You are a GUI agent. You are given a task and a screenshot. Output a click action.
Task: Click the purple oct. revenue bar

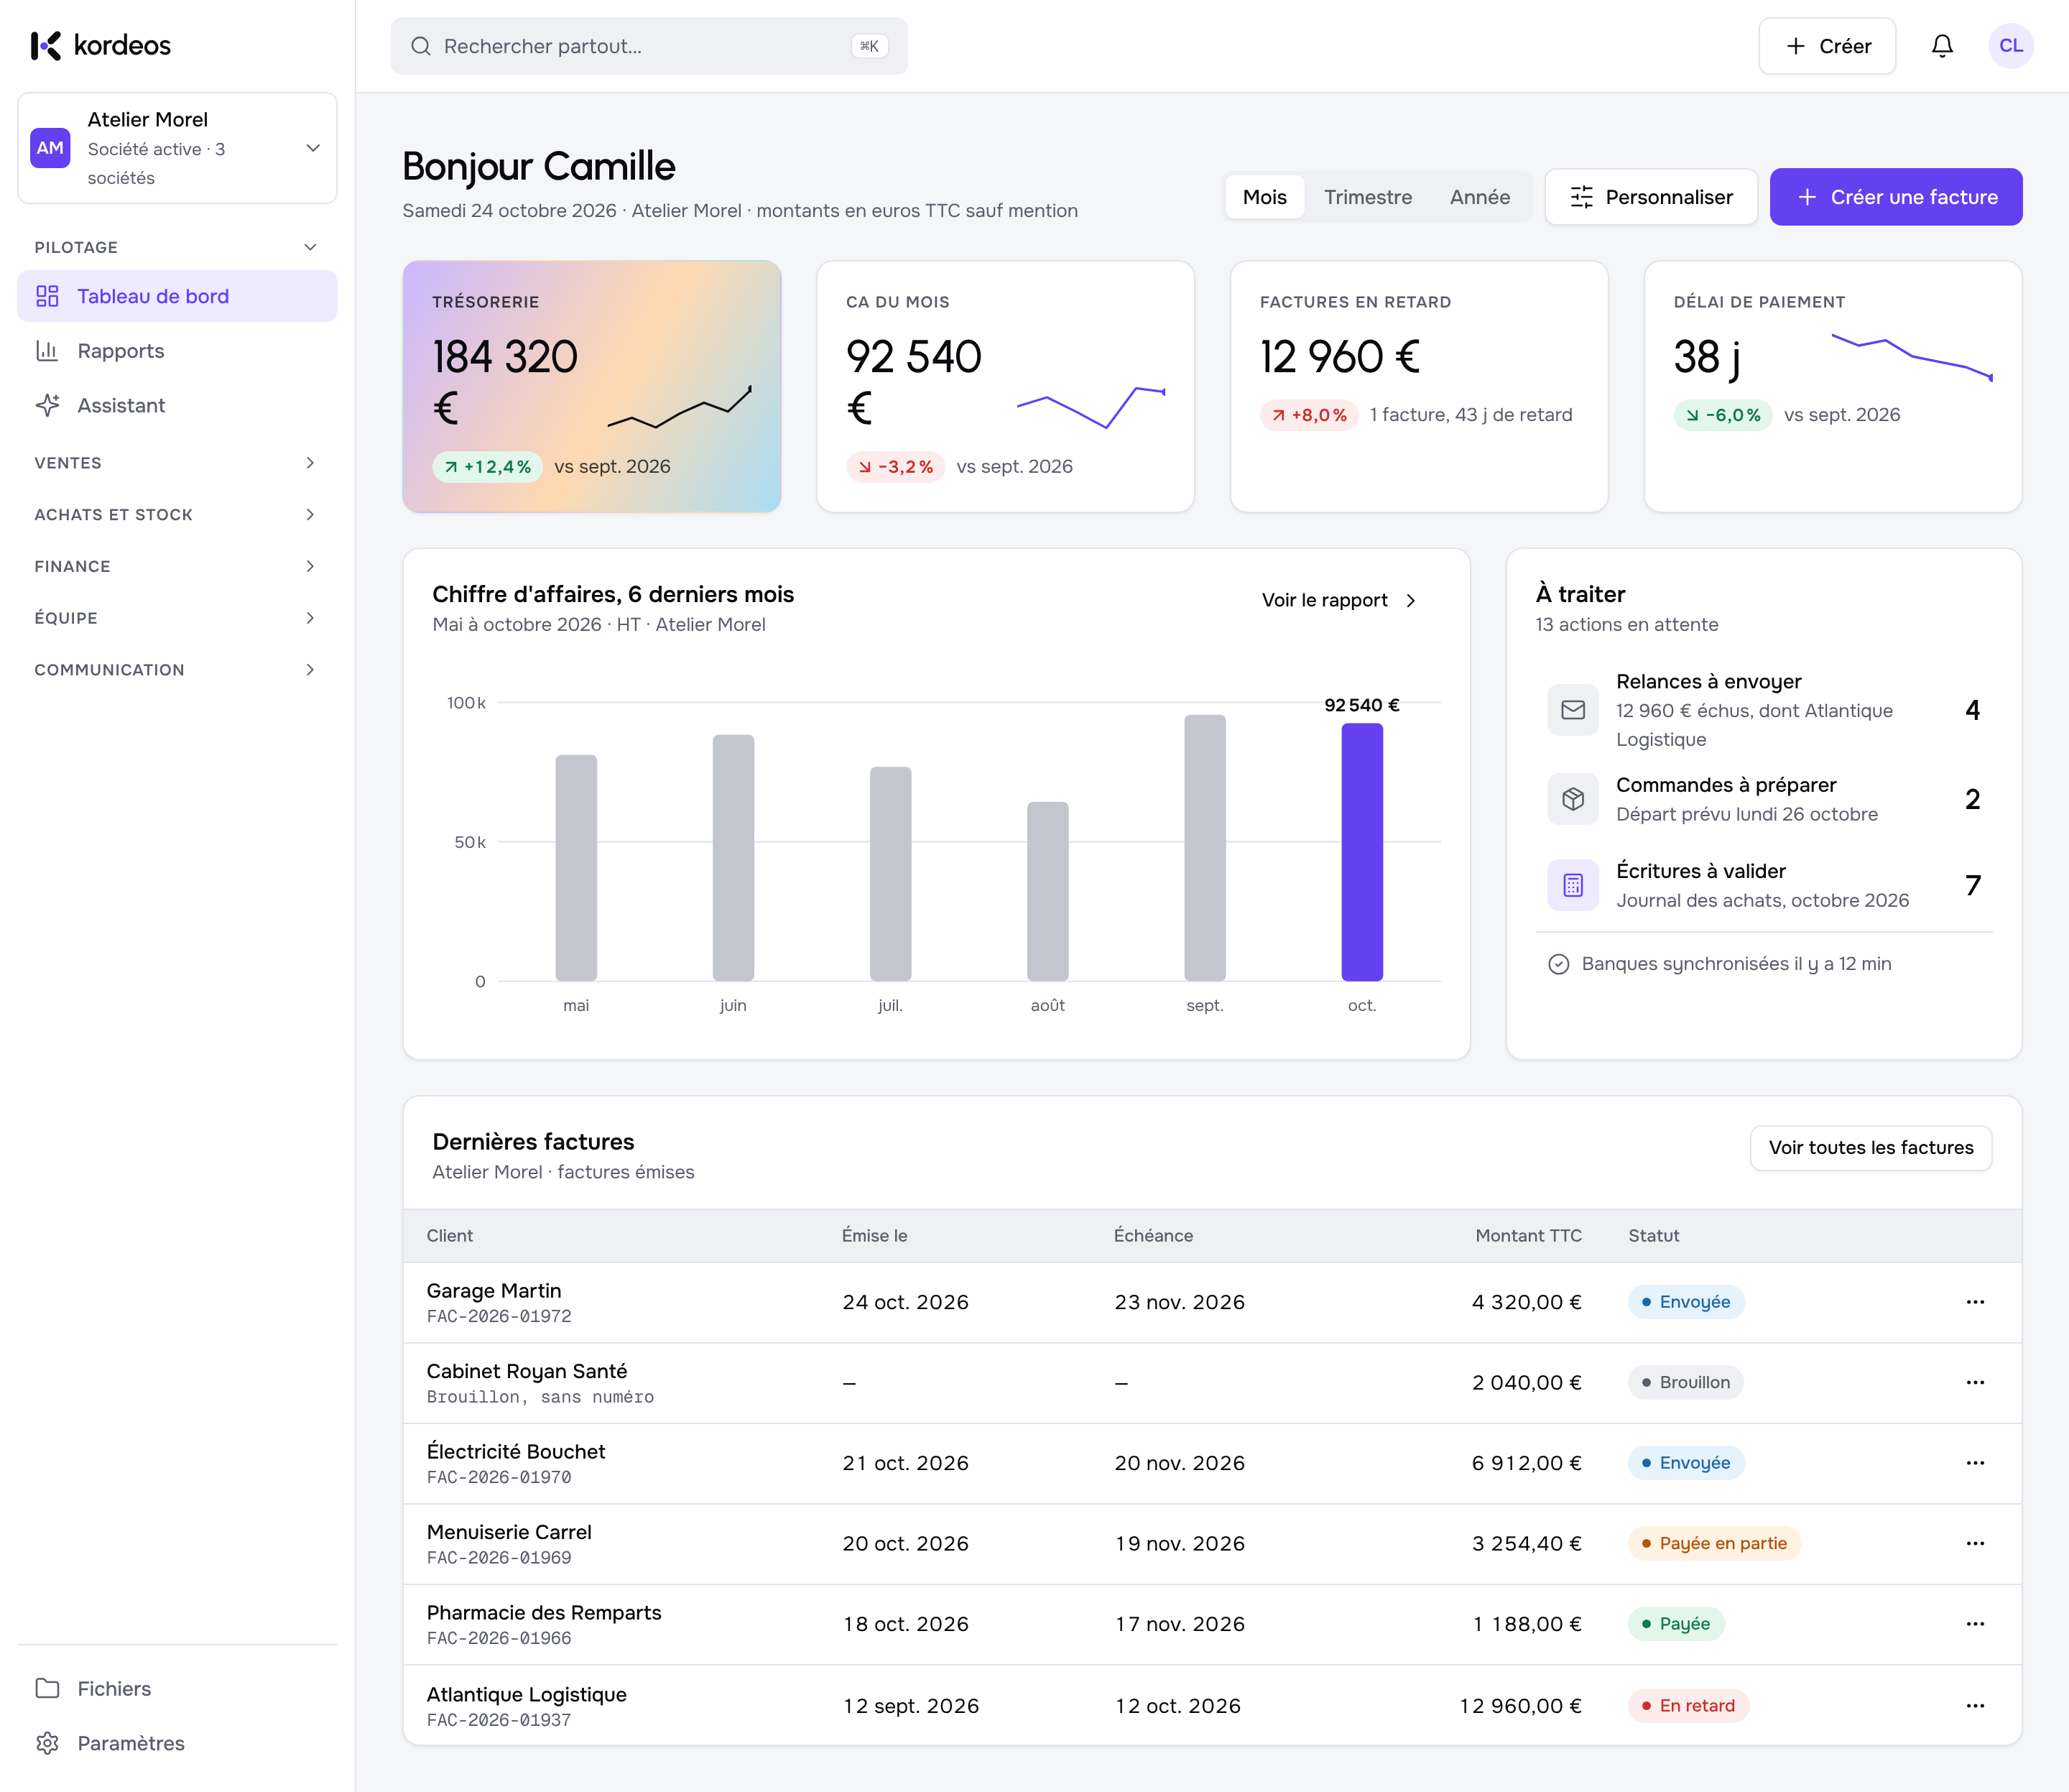pos(1362,852)
